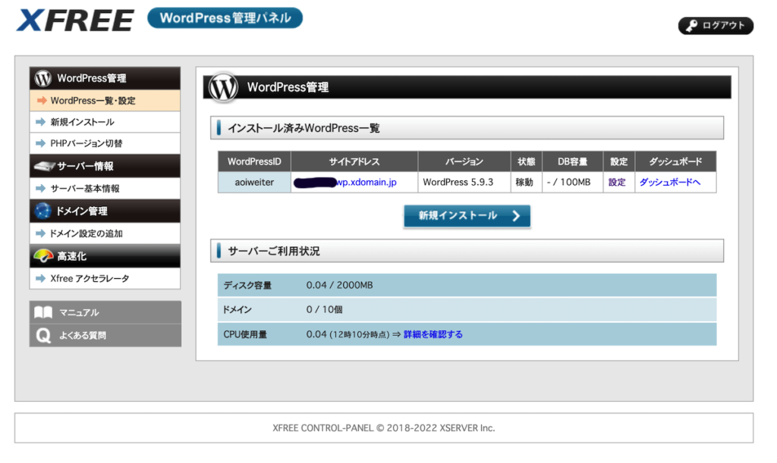This screenshot has width=777, height=463.
Task: Click the server icon beside サーバー情報
Action: tap(43, 166)
